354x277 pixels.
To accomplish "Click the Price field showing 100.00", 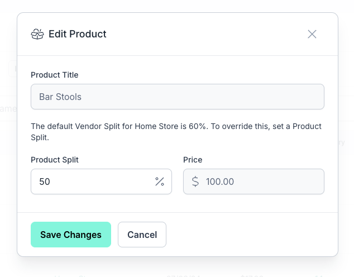I will pos(253,182).
